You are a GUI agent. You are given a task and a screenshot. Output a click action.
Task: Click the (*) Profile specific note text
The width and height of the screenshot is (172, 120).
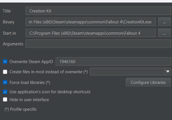[x=21, y=109]
